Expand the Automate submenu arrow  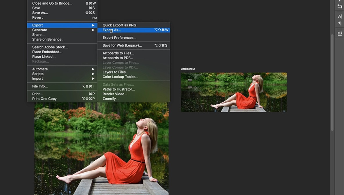coord(93,69)
